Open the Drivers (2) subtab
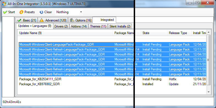 61,26
